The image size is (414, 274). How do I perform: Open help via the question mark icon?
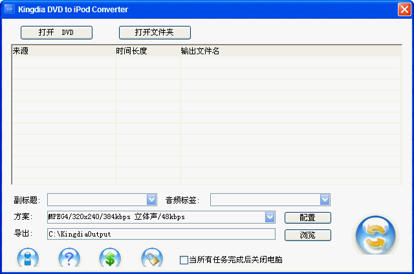(x=69, y=259)
